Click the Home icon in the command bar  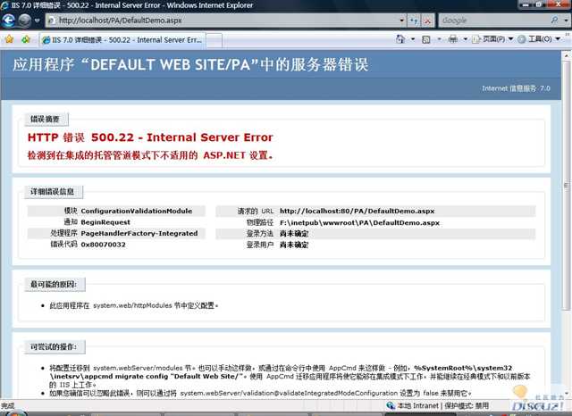pos(400,39)
